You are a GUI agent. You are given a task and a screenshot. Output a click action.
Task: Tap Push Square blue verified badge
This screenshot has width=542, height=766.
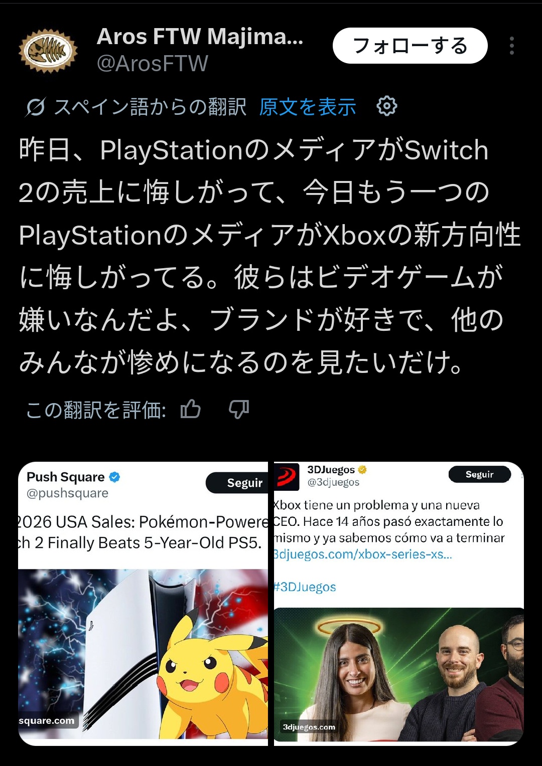pos(114,477)
